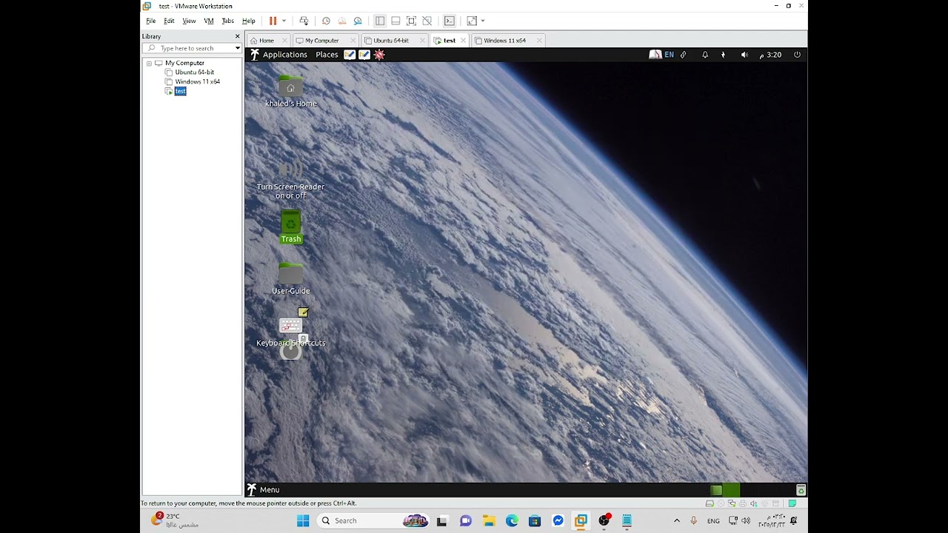Viewport: 948px width, 533px height.
Task: Open the File menu
Action: (x=150, y=21)
